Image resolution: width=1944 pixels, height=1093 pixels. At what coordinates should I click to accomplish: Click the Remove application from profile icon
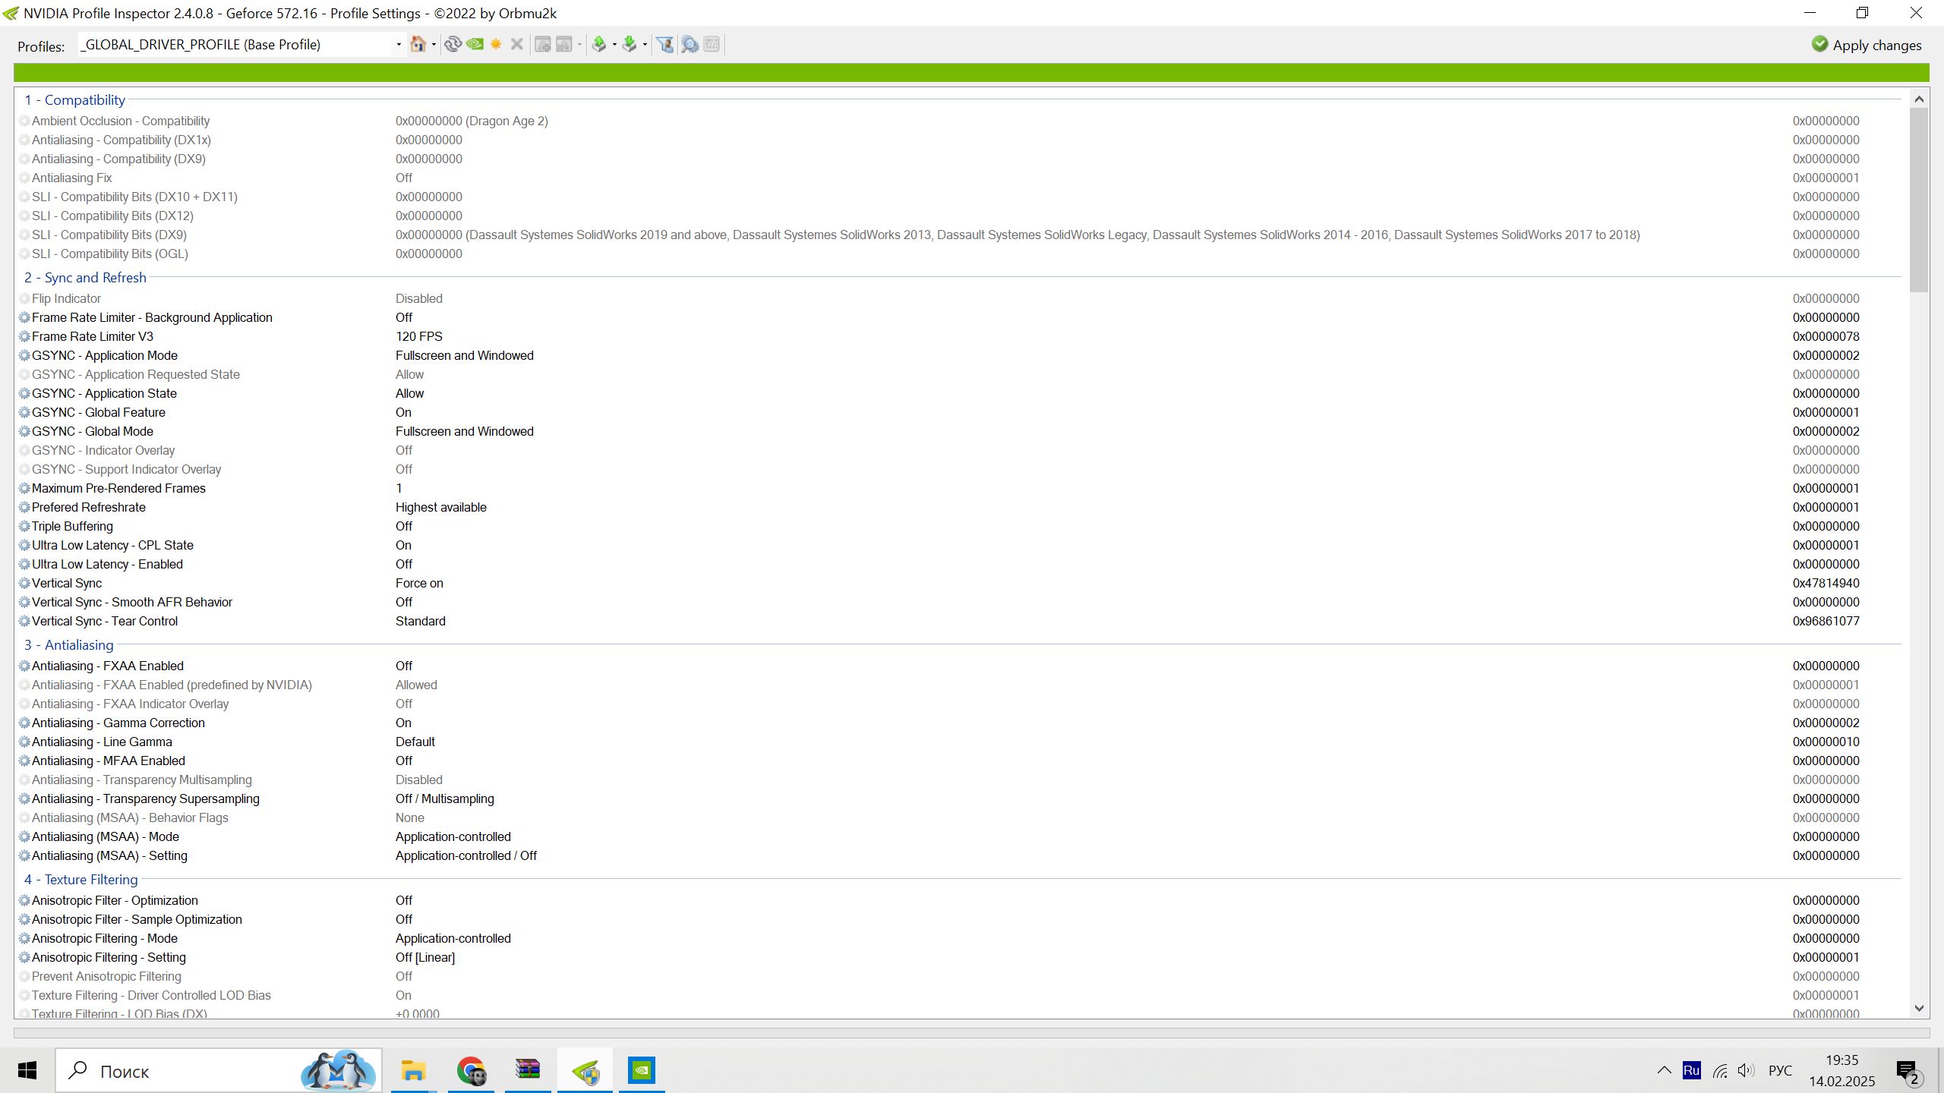[564, 44]
